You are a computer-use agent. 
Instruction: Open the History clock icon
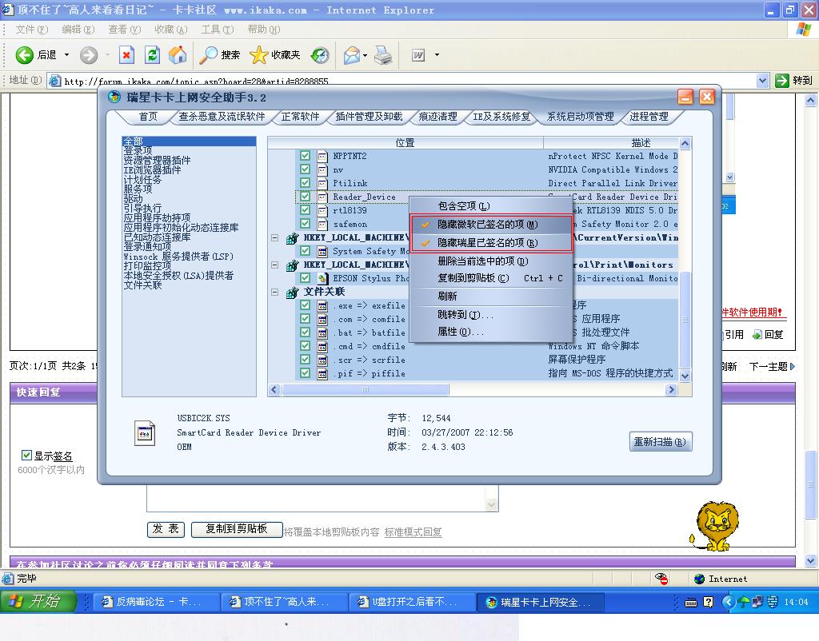pos(320,55)
